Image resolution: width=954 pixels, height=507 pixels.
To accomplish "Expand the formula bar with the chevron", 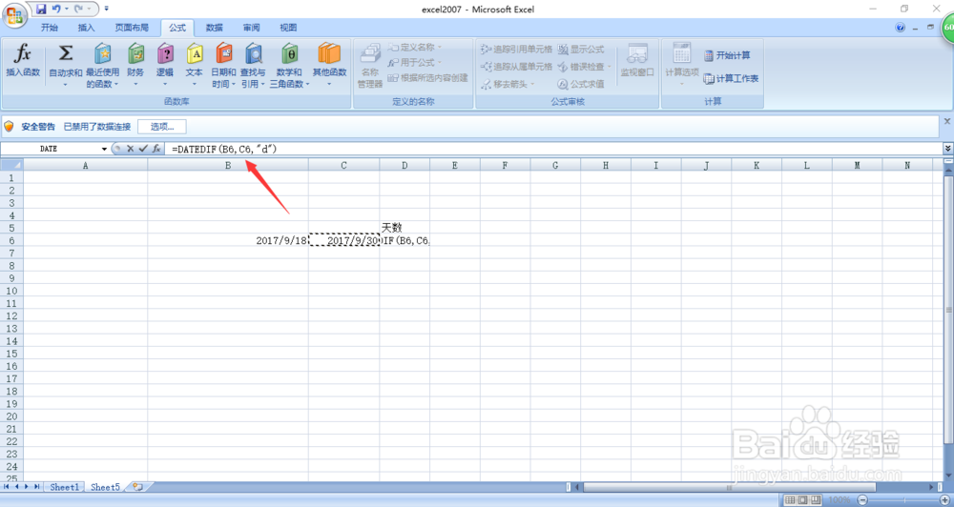I will (x=947, y=149).
